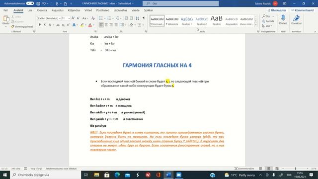Undo the last action with the arrow icon
The width and height of the screenshot is (318, 179).
pyautogui.click(x=44, y=3)
